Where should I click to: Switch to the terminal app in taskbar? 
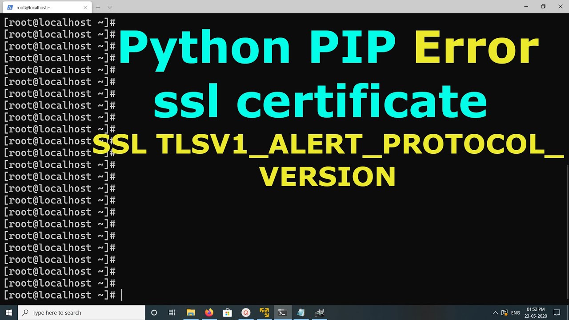(282, 312)
